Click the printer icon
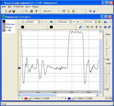Screen dimensions: 114x106 31,11
